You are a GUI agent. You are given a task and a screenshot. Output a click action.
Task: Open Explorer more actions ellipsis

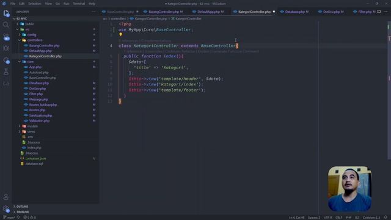93,12
